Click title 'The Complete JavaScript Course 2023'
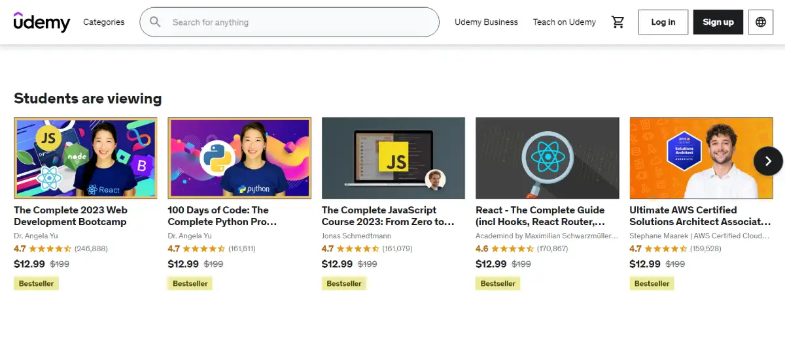 [x=388, y=216]
